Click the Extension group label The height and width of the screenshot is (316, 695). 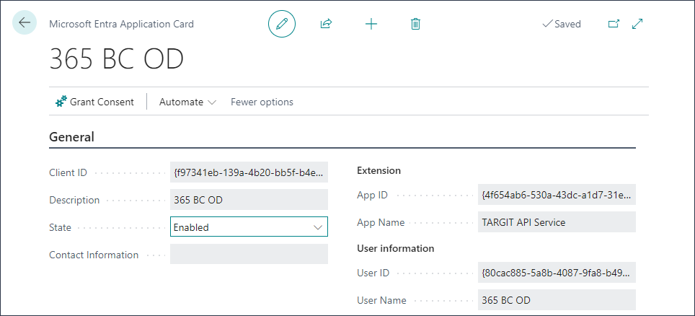379,170
